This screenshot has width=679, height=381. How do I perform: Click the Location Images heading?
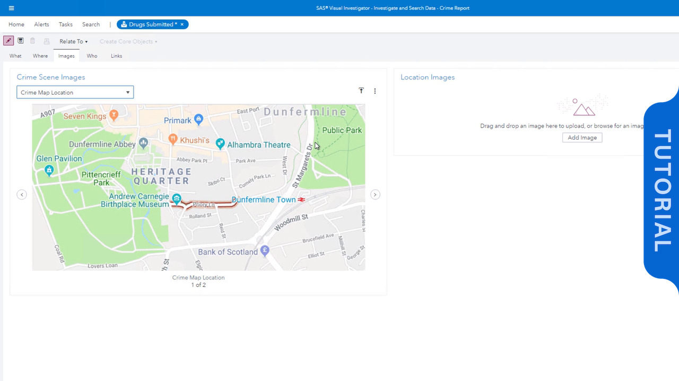coord(428,77)
